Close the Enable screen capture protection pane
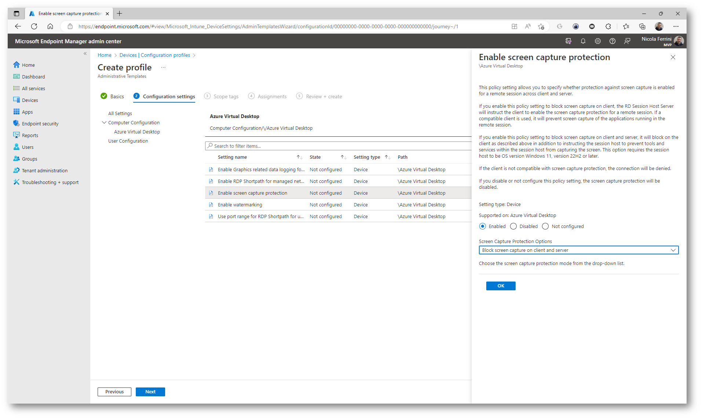 click(673, 57)
